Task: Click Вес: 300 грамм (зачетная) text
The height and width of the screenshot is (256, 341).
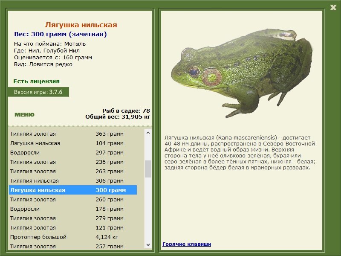Action: pyautogui.click(x=61, y=34)
